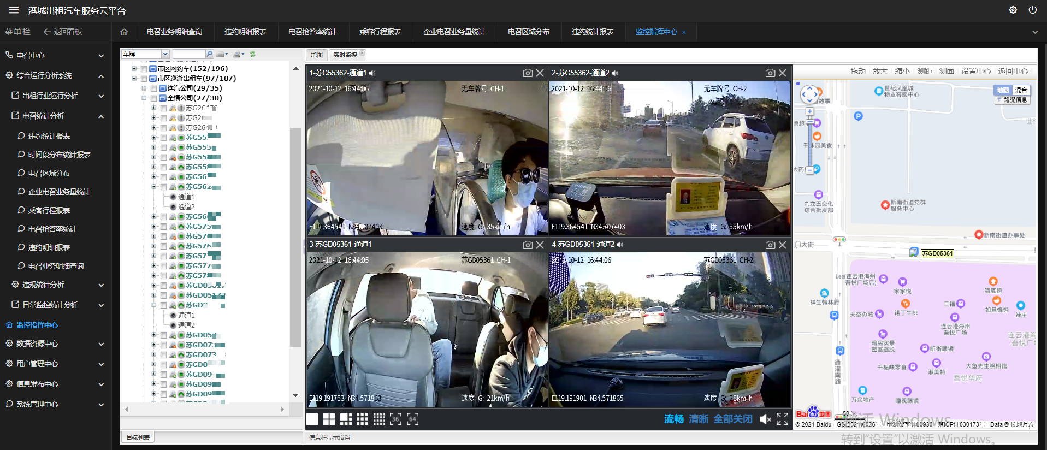Open the 地图 tab above the video panel
This screenshot has height=450, width=1047.
[317, 55]
